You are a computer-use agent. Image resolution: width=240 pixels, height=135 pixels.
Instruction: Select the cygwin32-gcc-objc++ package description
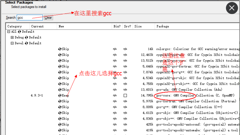click(x=198, y=84)
